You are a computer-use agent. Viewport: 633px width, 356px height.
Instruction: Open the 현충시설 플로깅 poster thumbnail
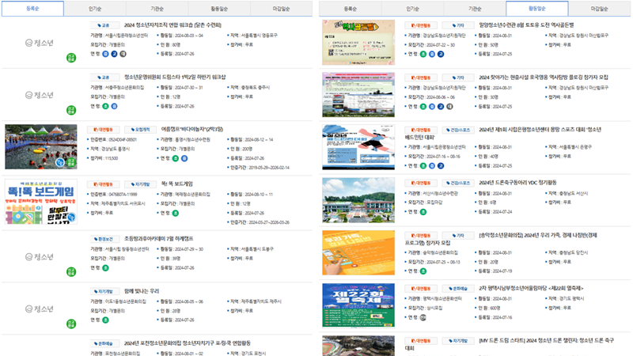(358, 95)
